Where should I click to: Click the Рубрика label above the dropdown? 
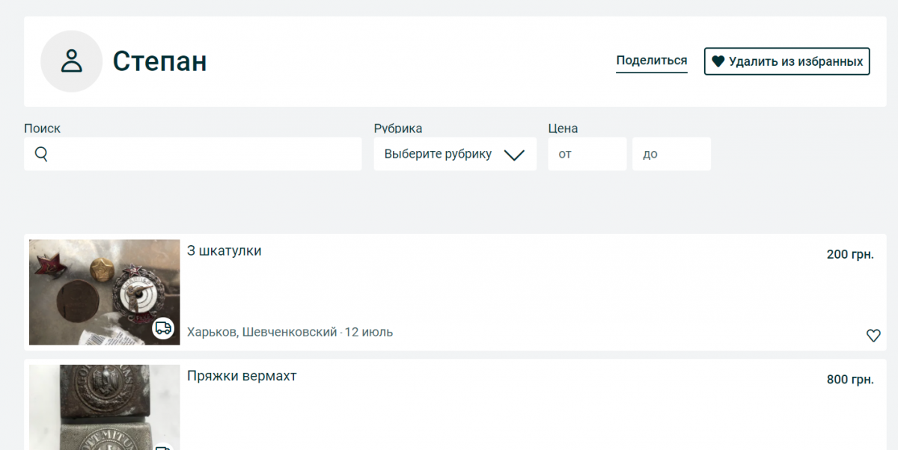[x=398, y=129]
